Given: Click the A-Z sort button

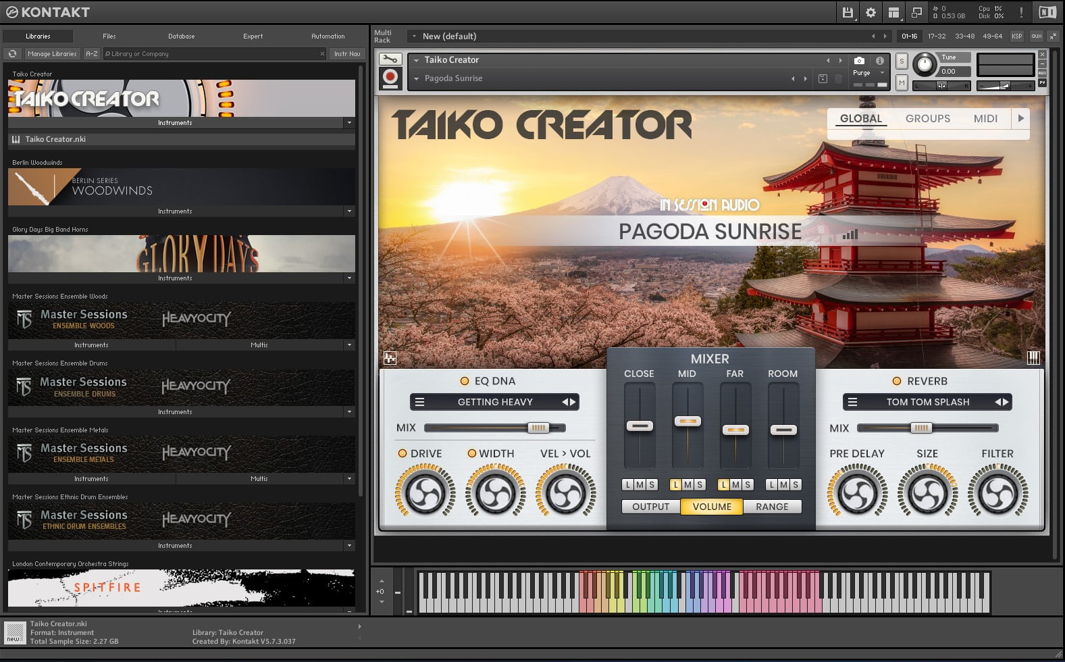Looking at the screenshot, I should [92, 53].
